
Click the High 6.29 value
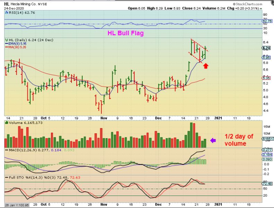pyautogui.click(x=155, y=8)
